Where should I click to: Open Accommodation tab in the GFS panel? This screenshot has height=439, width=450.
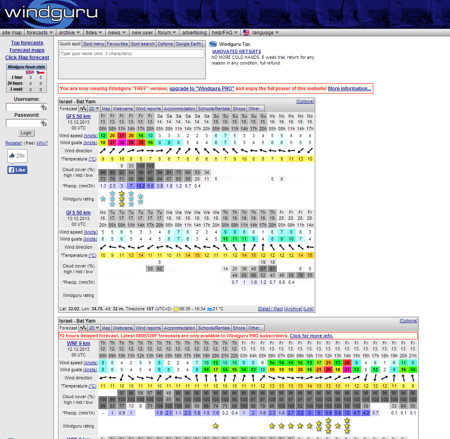[179, 109]
